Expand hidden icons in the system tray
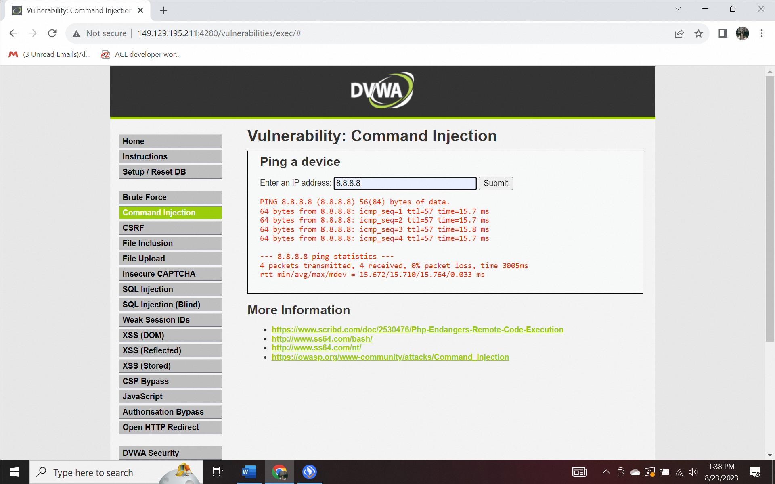Viewport: 775px width, 484px height. click(x=606, y=472)
